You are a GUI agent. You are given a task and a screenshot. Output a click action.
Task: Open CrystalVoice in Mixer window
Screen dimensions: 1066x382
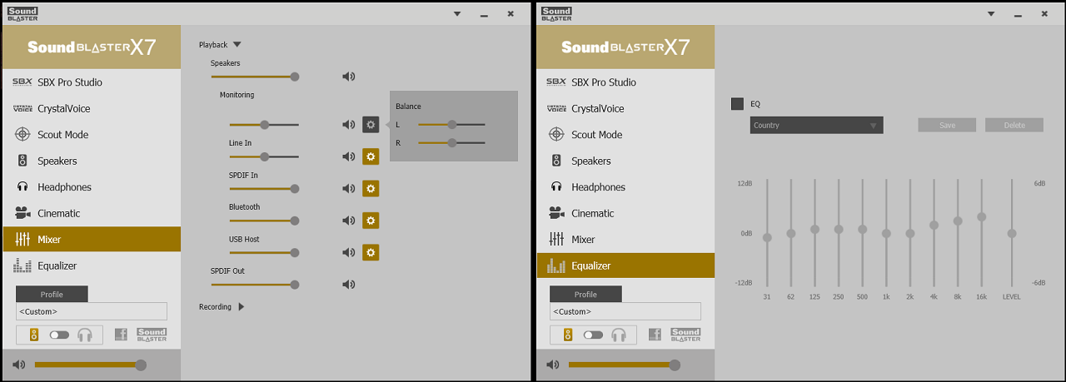pos(92,108)
